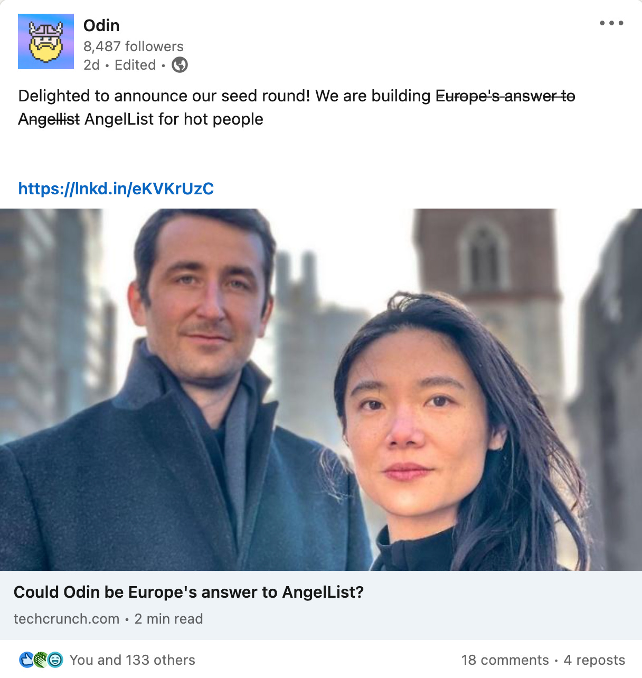Click the blue thumbs-up Like reaction icon
Viewport: 642px width, 678px height.
pos(26,660)
